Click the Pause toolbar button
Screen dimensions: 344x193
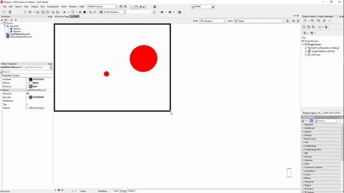coord(80,12)
